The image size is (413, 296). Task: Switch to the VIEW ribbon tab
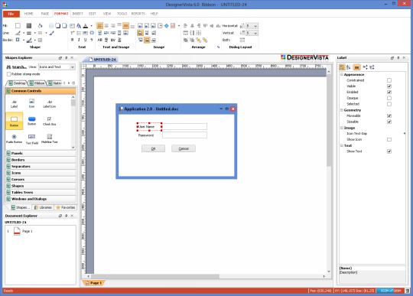(x=106, y=14)
